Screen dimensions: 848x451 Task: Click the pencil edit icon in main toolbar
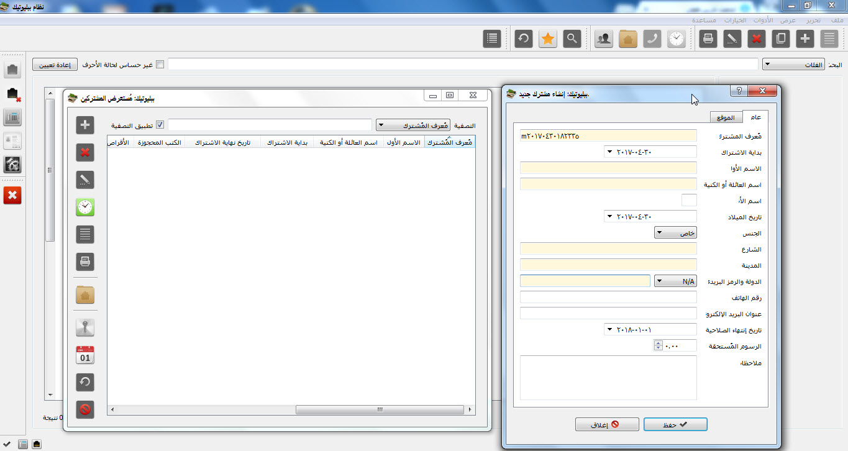732,39
